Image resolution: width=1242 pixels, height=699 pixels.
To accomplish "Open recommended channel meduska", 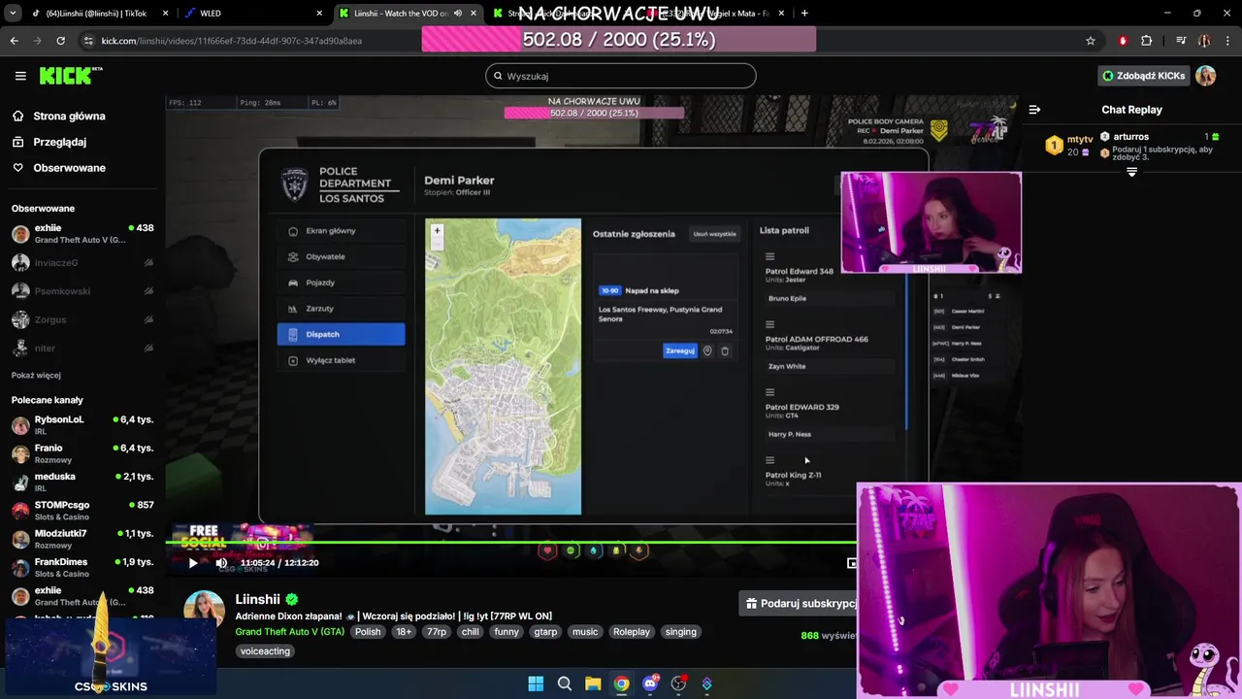I will [x=82, y=482].
